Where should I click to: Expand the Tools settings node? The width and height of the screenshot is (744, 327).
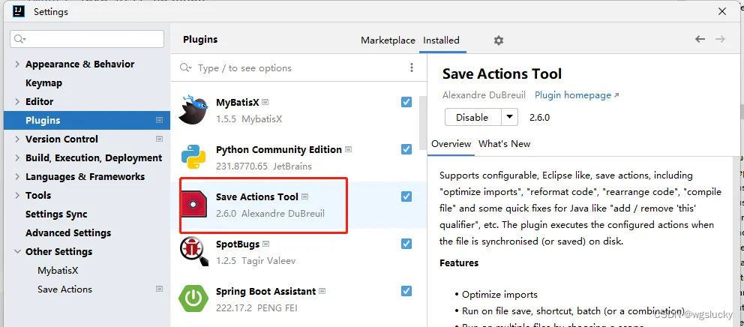[17, 196]
